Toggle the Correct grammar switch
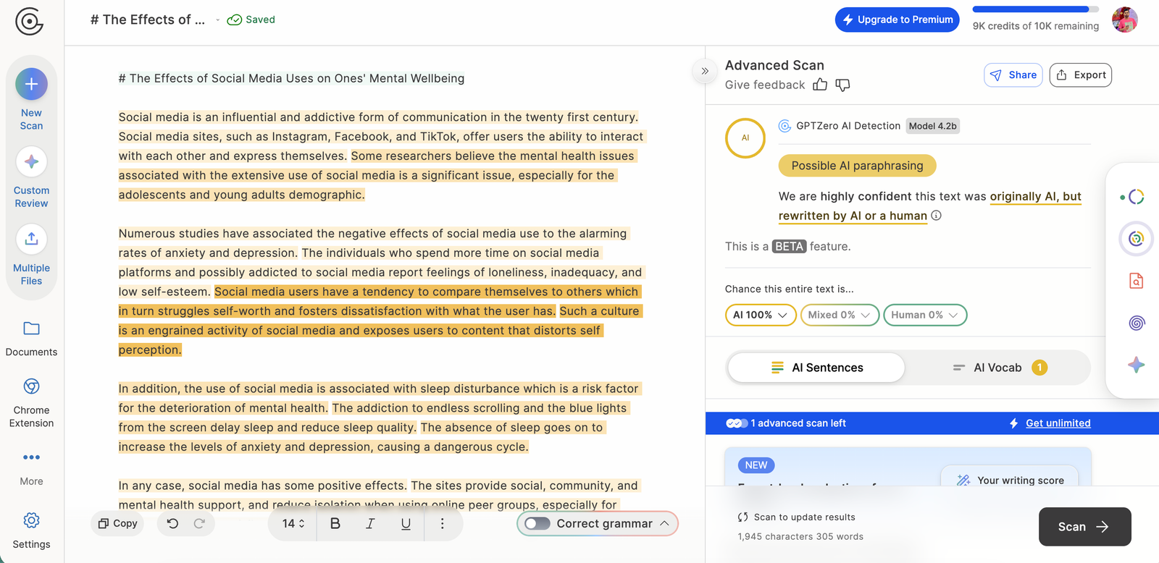The height and width of the screenshot is (563, 1159). [x=537, y=523]
